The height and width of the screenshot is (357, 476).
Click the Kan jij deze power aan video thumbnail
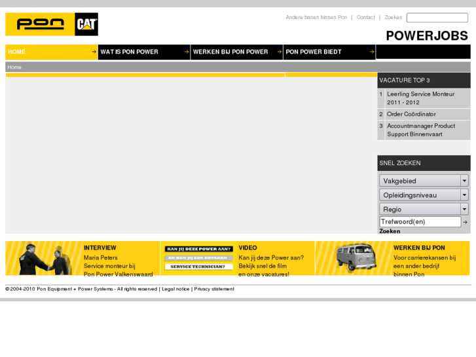point(199,258)
